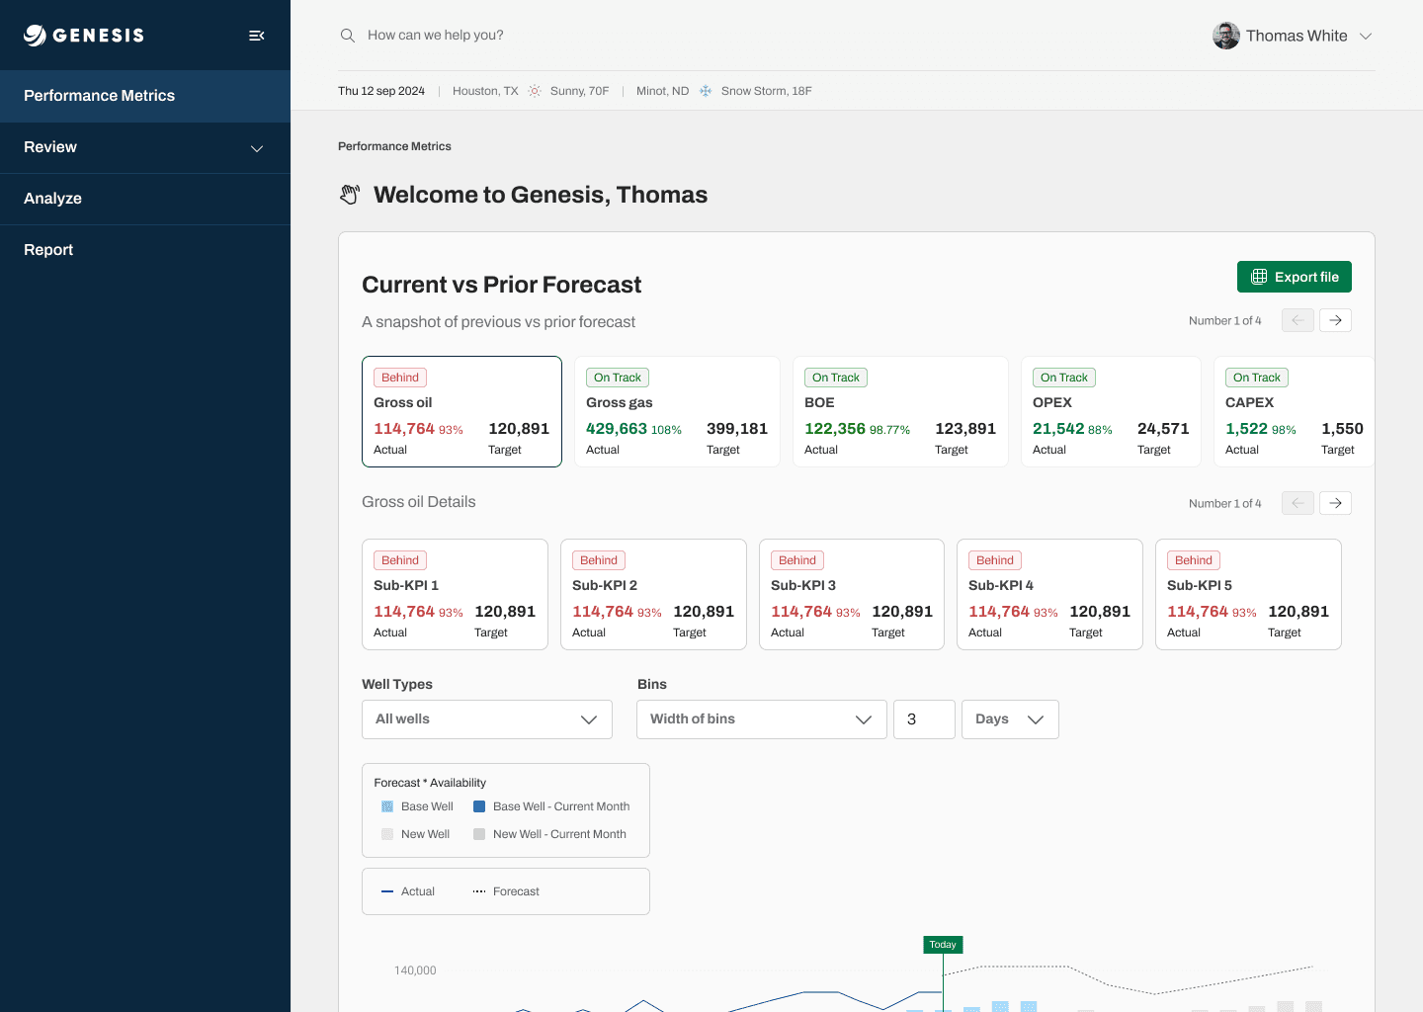Open the All wells dropdown
This screenshot has height=1012, width=1423.
(x=487, y=719)
